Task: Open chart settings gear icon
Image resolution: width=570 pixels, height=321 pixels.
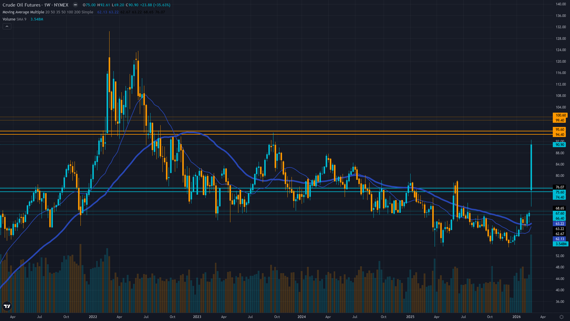Action: pyautogui.click(x=561, y=317)
